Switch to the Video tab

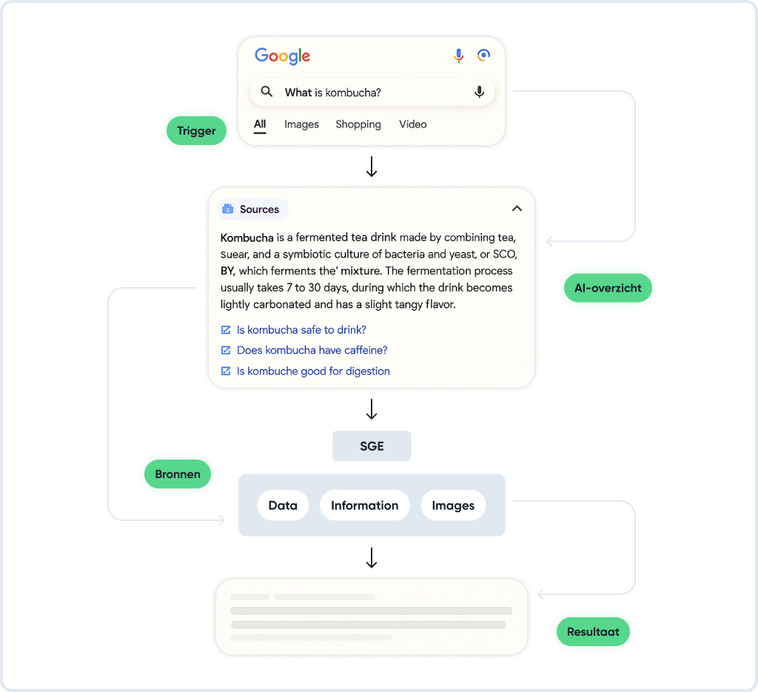[x=413, y=124]
